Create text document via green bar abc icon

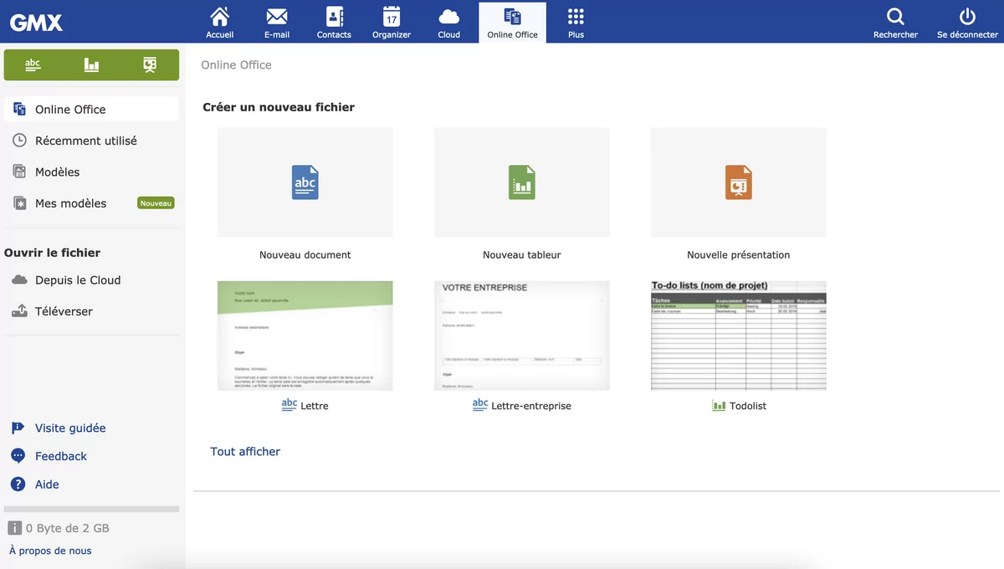[33, 64]
